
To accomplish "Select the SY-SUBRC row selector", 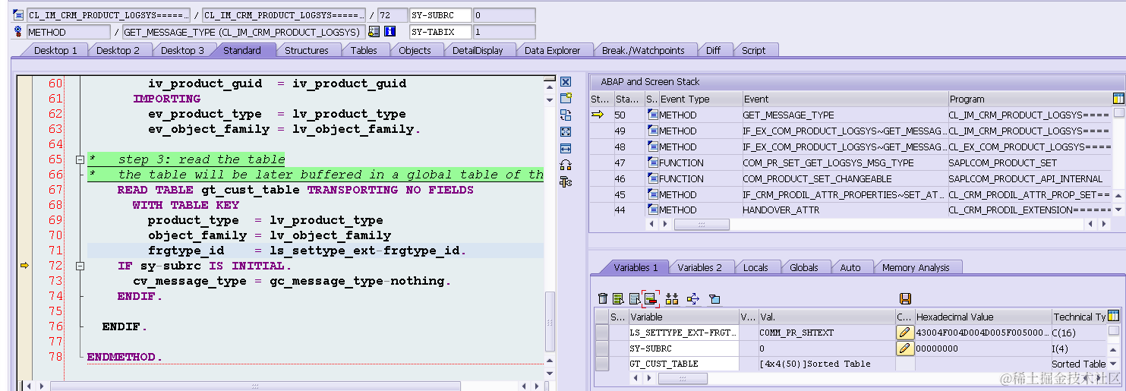I will click(x=602, y=348).
